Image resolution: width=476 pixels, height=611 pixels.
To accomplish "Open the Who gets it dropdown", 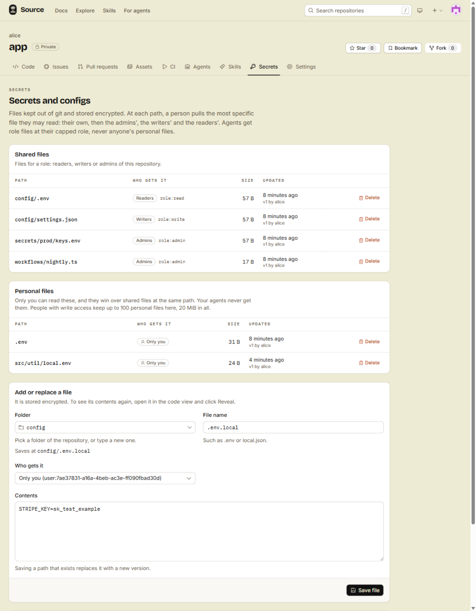I will click(105, 478).
